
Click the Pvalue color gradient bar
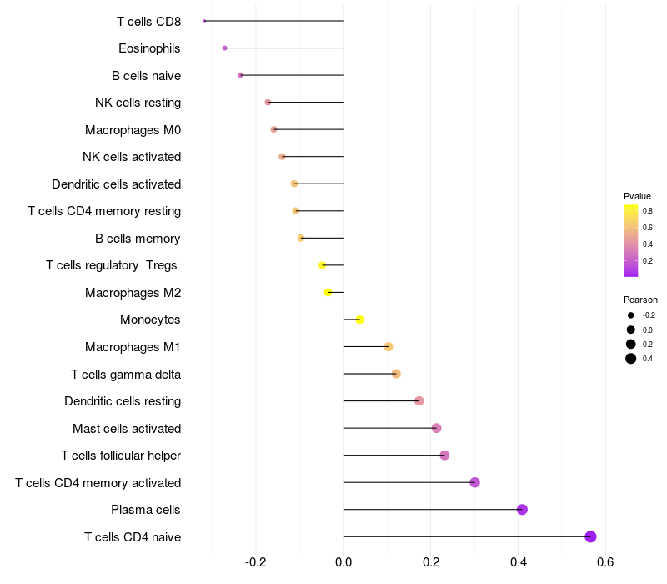[630, 241]
